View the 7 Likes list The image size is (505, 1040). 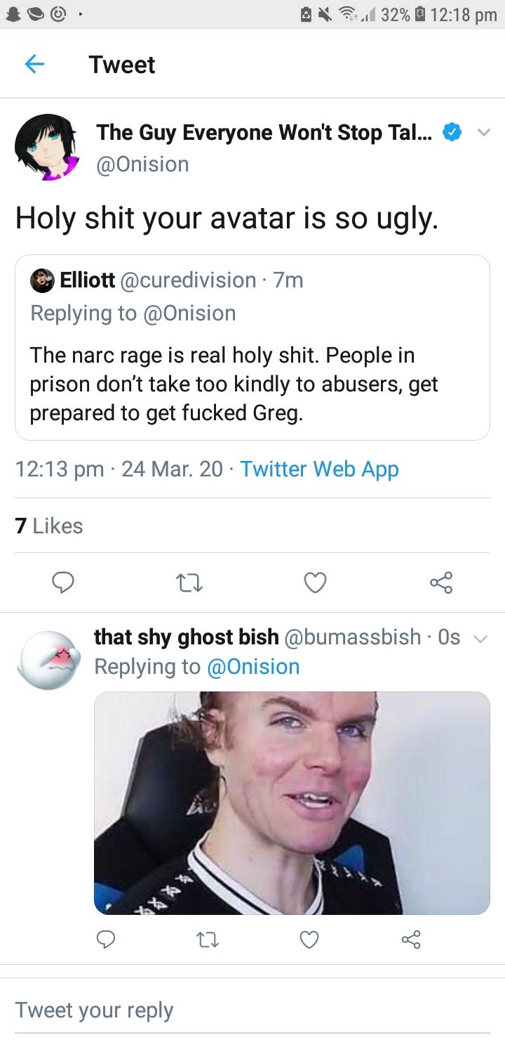click(48, 526)
